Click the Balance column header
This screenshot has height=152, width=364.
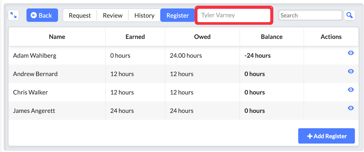tap(272, 37)
